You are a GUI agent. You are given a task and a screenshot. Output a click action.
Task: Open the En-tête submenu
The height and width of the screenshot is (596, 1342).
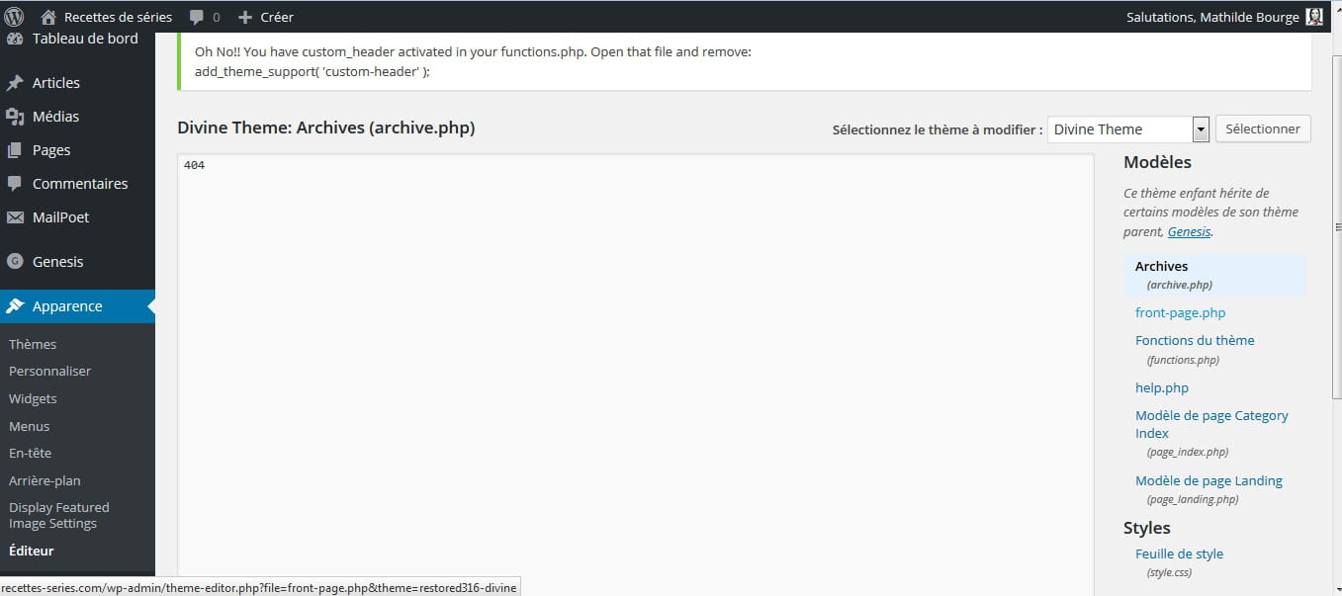tap(30, 454)
